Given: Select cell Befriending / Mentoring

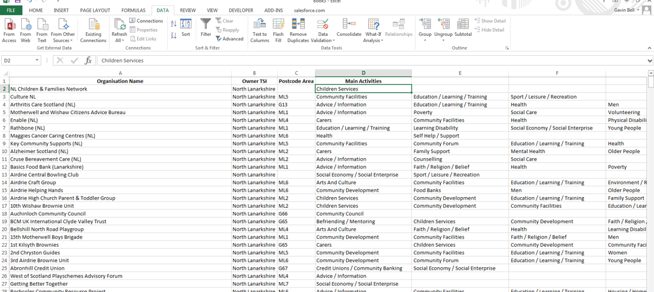Looking at the screenshot, I should click(363, 221).
